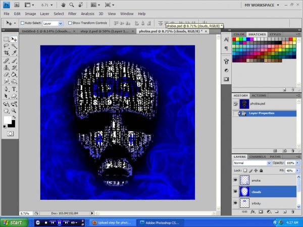The image size is (303, 227).
Task: Open Paragraph panel icon in dock
Action: [x=226, y=48]
